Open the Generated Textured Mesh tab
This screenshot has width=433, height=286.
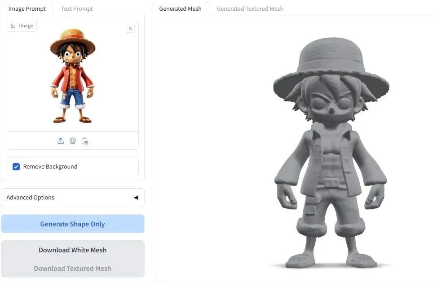pos(250,9)
